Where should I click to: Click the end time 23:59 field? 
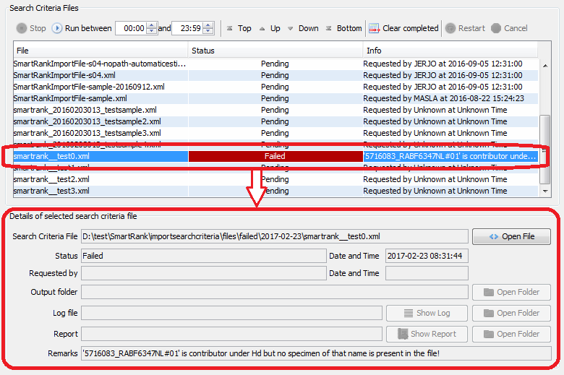[187, 28]
